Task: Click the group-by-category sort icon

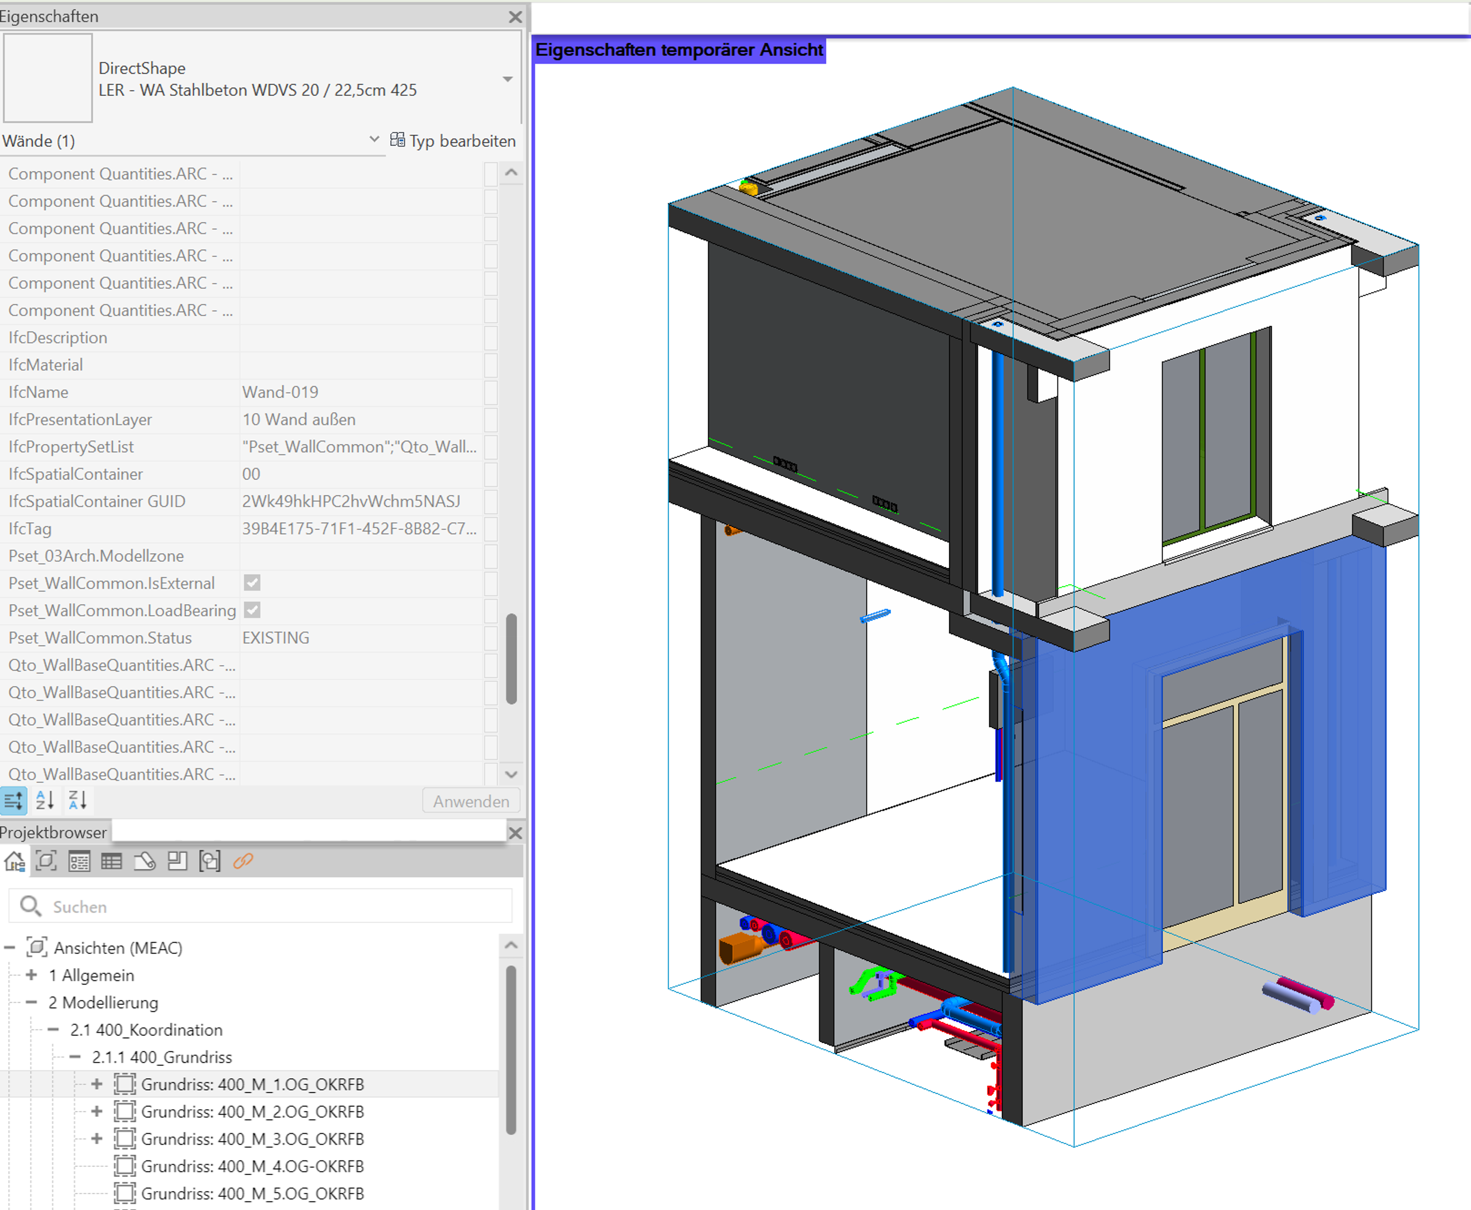Action: click(x=14, y=800)
